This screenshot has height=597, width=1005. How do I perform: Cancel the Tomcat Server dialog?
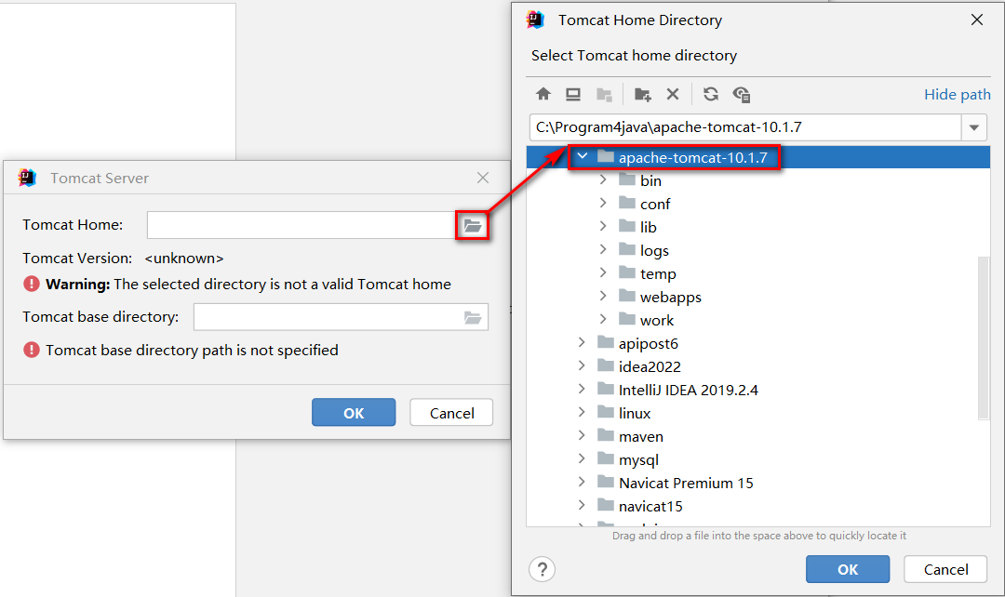[451, 413]
